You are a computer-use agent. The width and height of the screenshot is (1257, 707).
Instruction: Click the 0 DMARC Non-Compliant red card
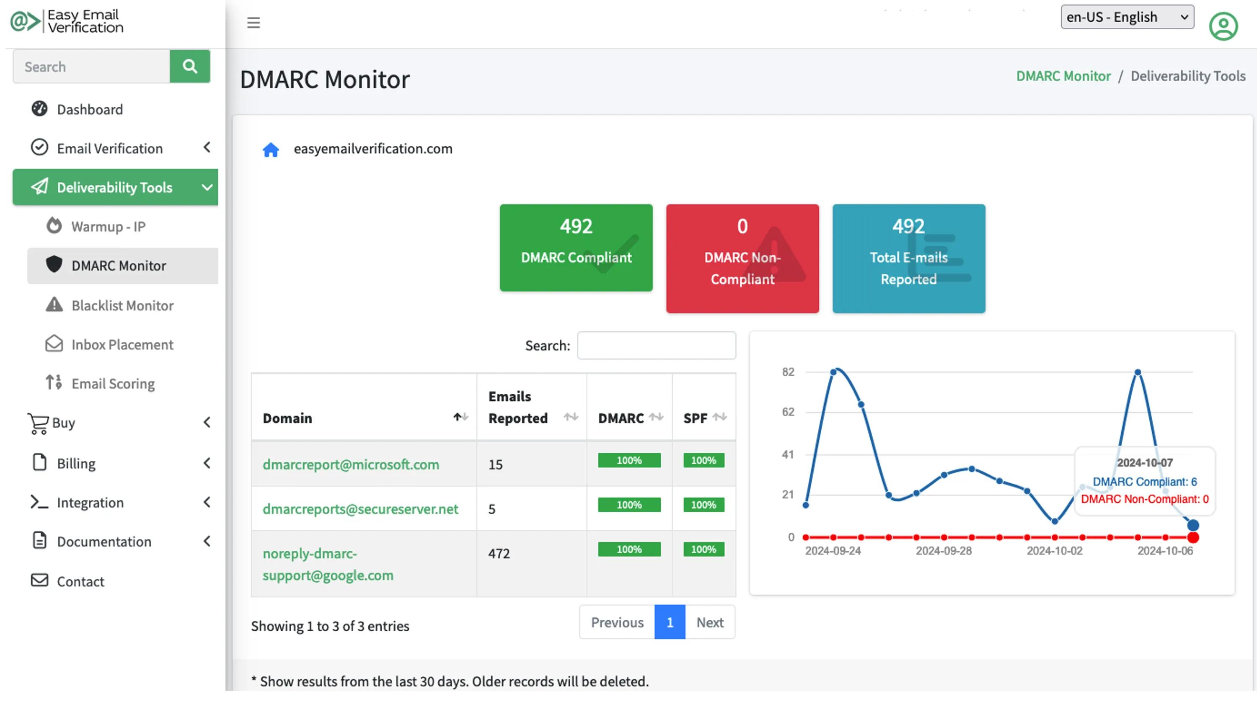(x=742, y=258)
